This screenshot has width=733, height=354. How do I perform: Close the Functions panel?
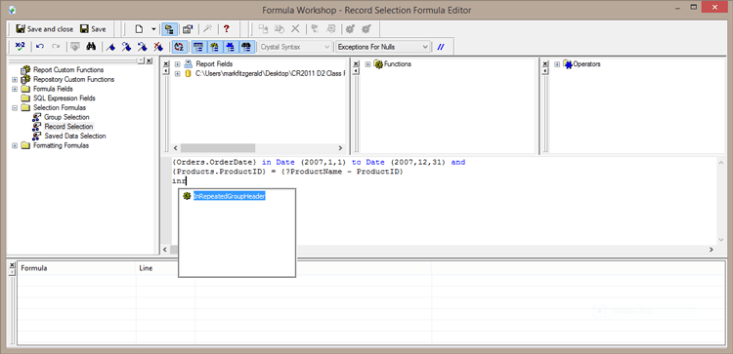click(356, 64)
